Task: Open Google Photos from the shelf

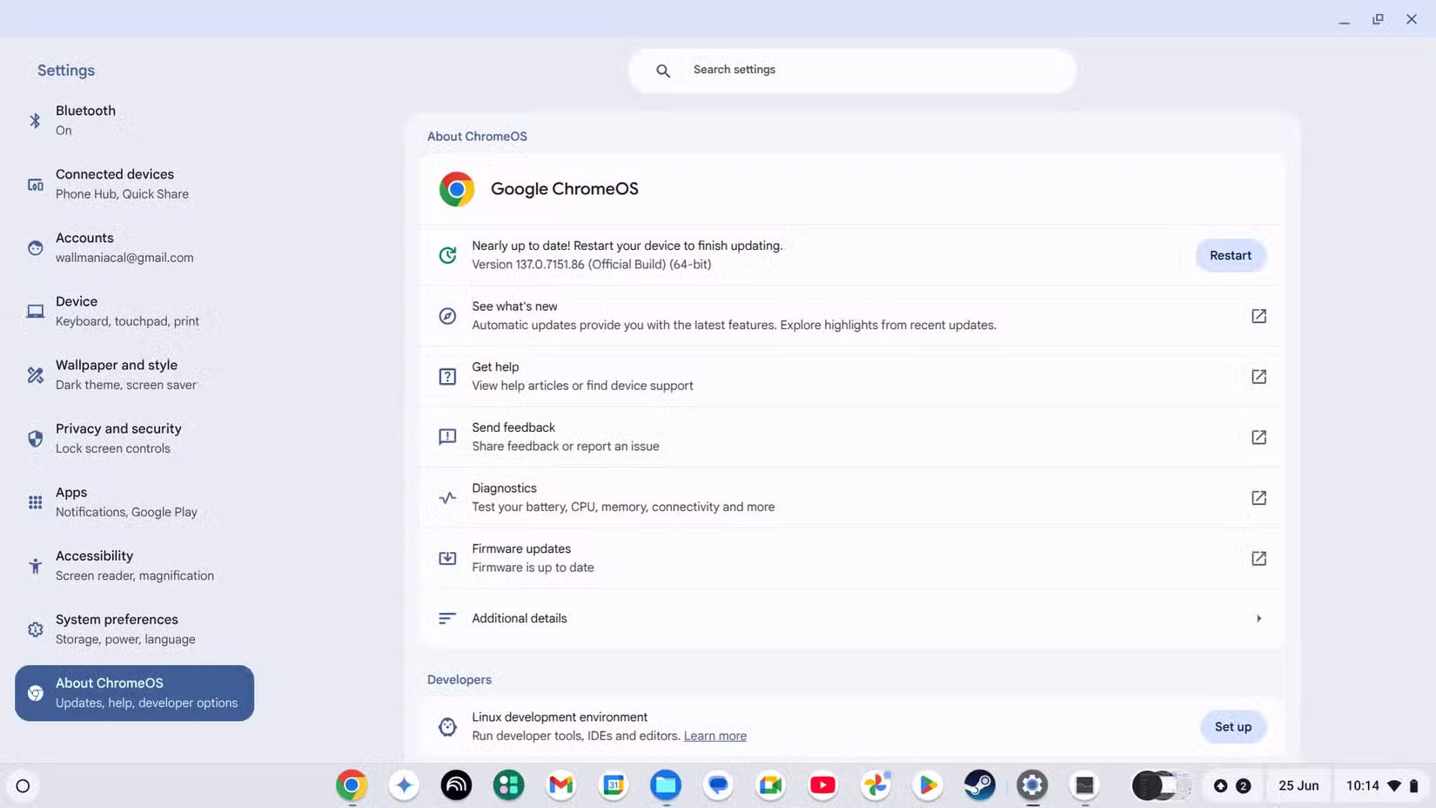Action: click(x=875, y=784)
